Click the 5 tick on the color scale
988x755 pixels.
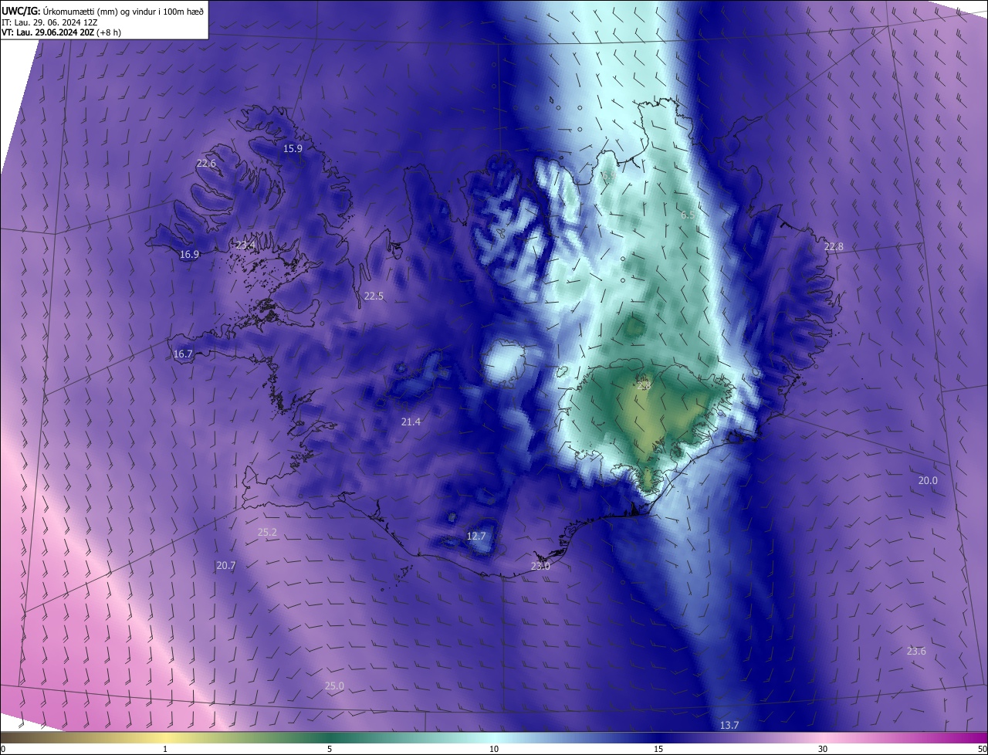tap(330, 750)
